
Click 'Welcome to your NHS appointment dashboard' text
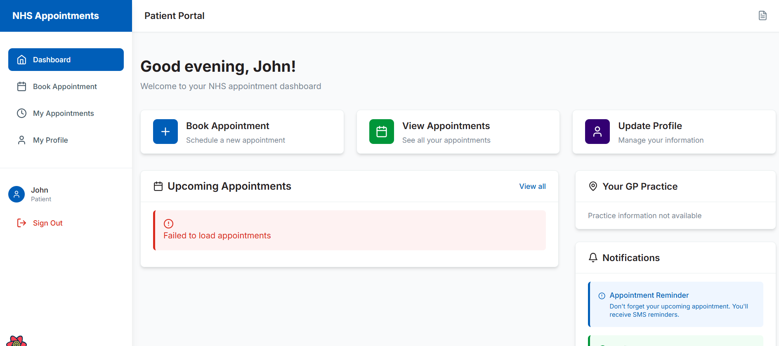click(x=231, y=86)
